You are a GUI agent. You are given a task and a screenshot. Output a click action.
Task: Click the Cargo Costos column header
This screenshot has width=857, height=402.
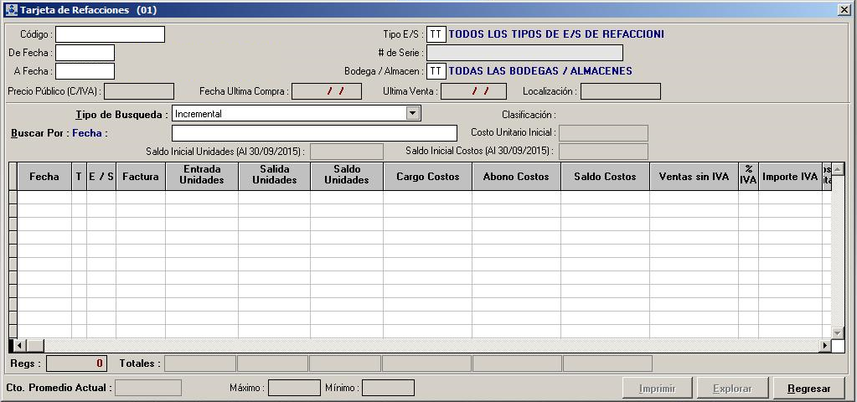click(427, 177)
